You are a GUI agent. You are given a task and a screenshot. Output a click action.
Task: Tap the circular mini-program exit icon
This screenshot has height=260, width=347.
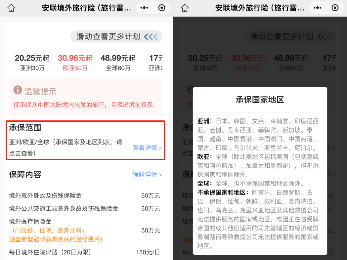click(161, 7)
